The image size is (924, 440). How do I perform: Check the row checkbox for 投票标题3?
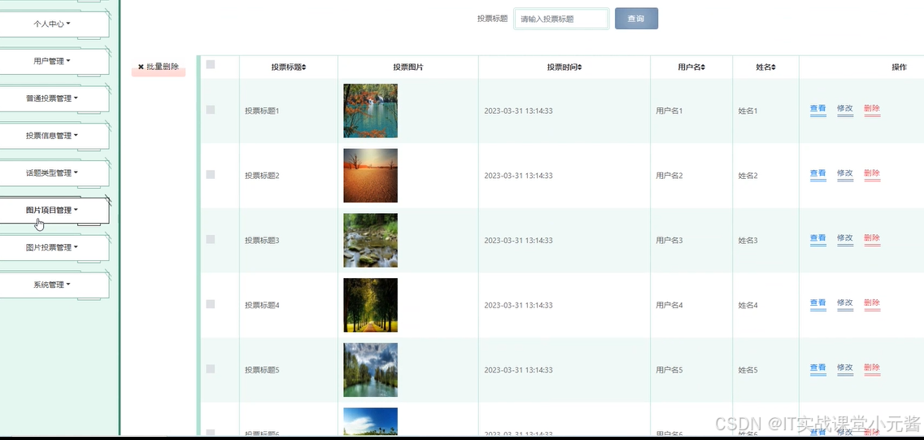211,239
